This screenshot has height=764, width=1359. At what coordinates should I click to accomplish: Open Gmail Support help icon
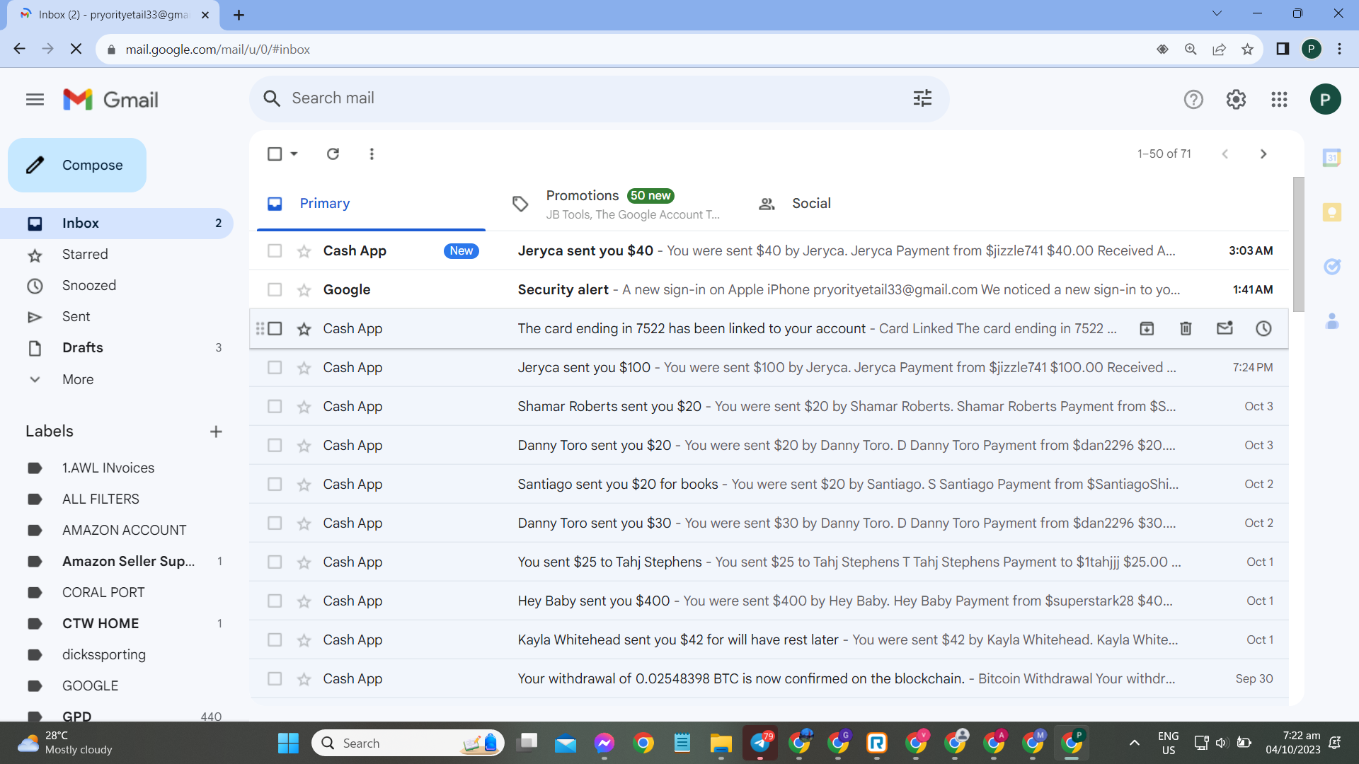[1193, 100]
